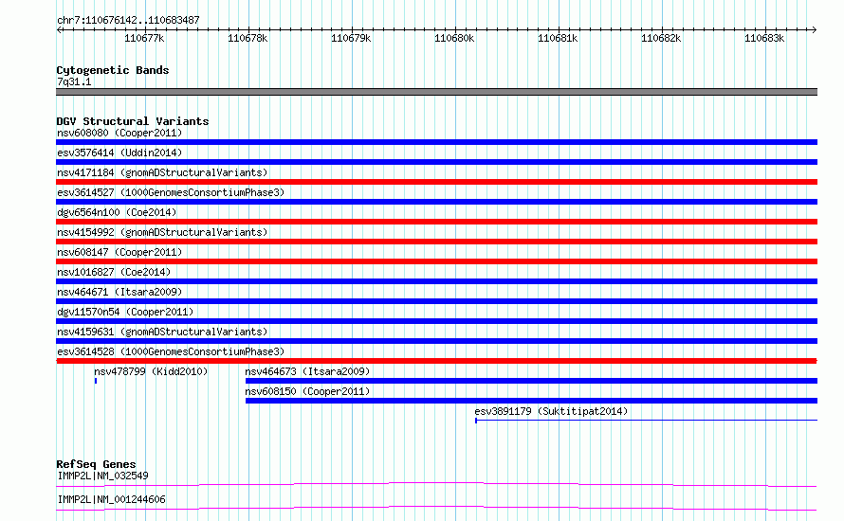The image size is (844, 521).
Task: Click the right arrow end of the ruler
Action: tap(814, 29)
